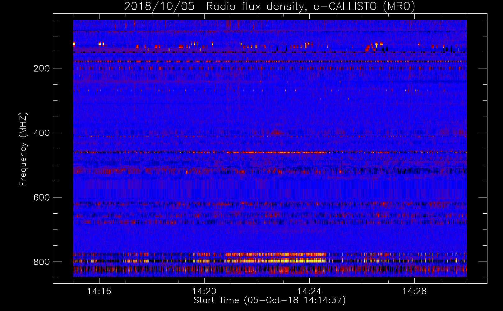Viewport: 503px width, 311px height.
Task: Click the 14:28 time tick label
Action: 414,291
